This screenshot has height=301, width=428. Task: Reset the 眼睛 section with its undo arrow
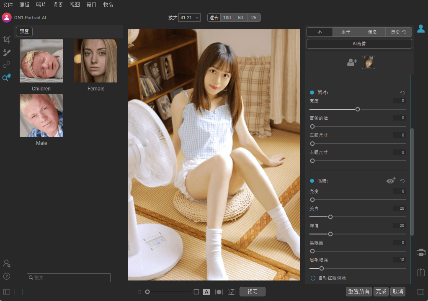tap(402, 181)
